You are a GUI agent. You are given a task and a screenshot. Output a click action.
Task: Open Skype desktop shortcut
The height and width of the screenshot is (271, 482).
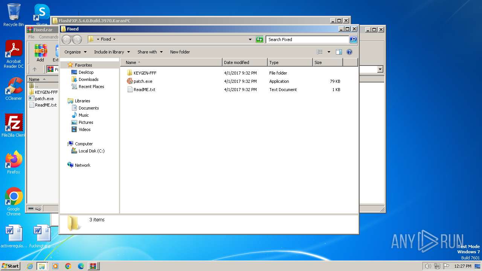click(x=42, y=15)
